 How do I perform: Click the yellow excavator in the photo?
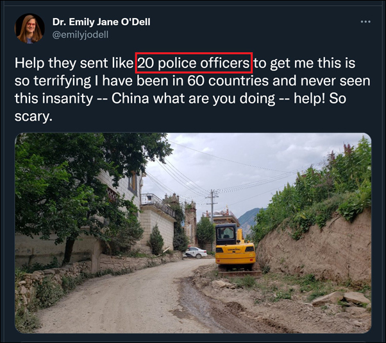click(235, 248)
